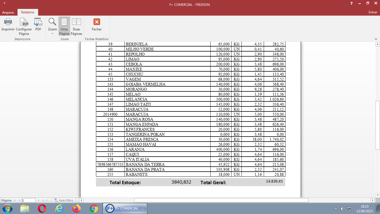Expand the Zoom dropdown arrow
The image size is (380, 214).
pos(52,34)
